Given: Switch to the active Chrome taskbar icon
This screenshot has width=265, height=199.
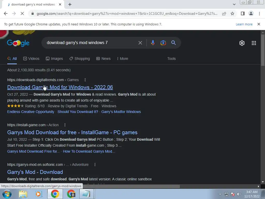Looking at the screenshot, I should pyautogui.click(x=55, y=194).
